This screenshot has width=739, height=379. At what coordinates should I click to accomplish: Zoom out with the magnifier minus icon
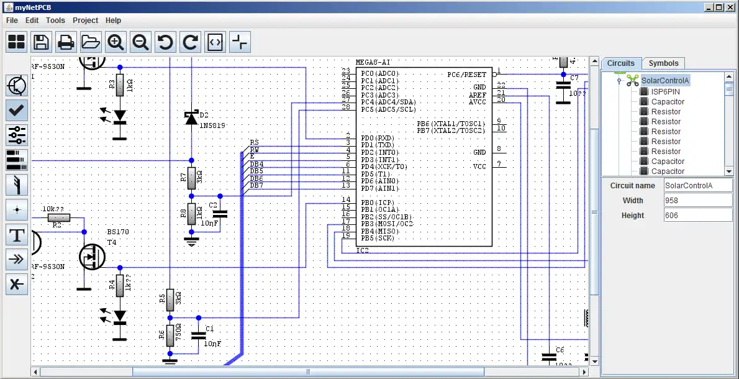coord(140,42)
